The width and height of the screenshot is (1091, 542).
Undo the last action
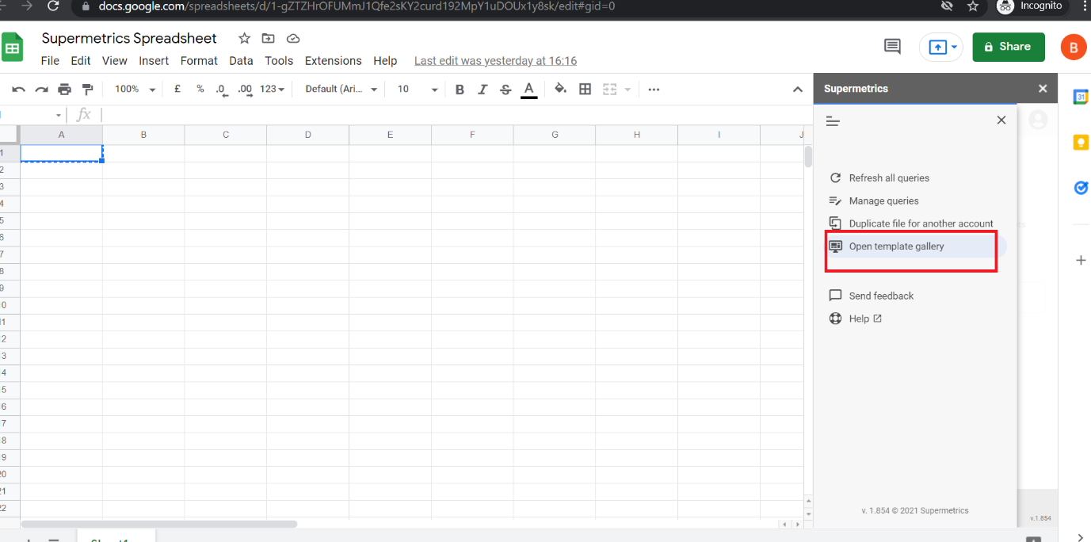click(19, 90)
